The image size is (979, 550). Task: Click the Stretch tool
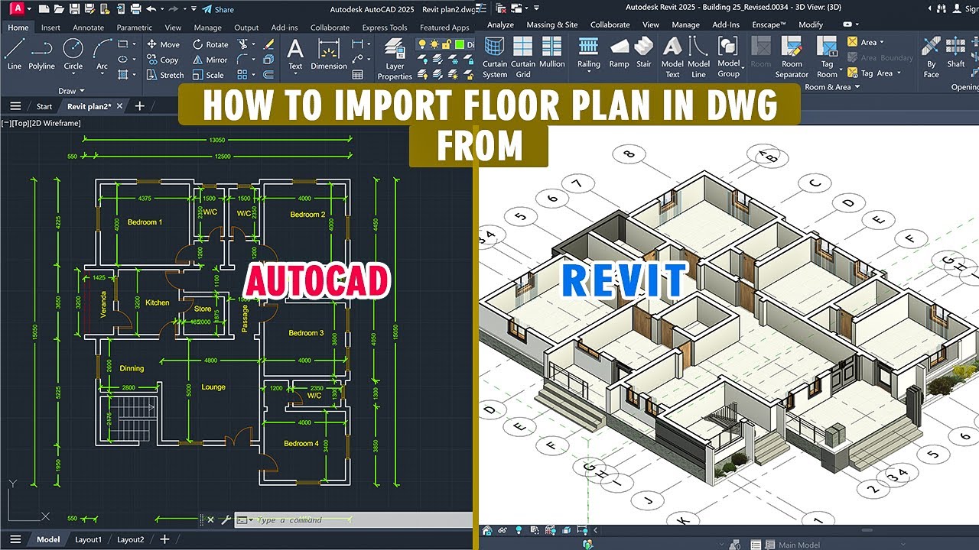(165, 75)
